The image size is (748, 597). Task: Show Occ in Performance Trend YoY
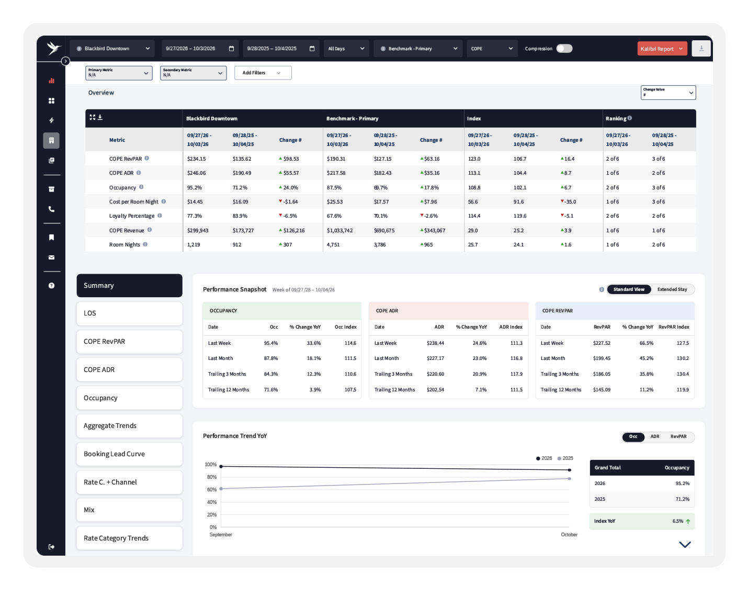click(x=633, y=436)
